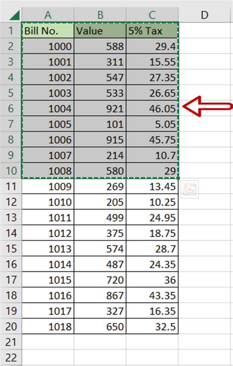233x366 pixels.
Task: Select cell with tax 26.65
Action: (152, 93)
